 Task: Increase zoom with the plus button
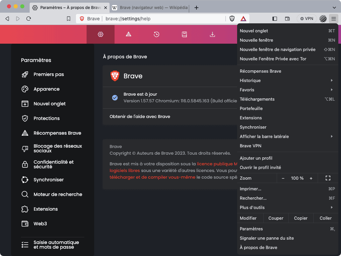311,178
